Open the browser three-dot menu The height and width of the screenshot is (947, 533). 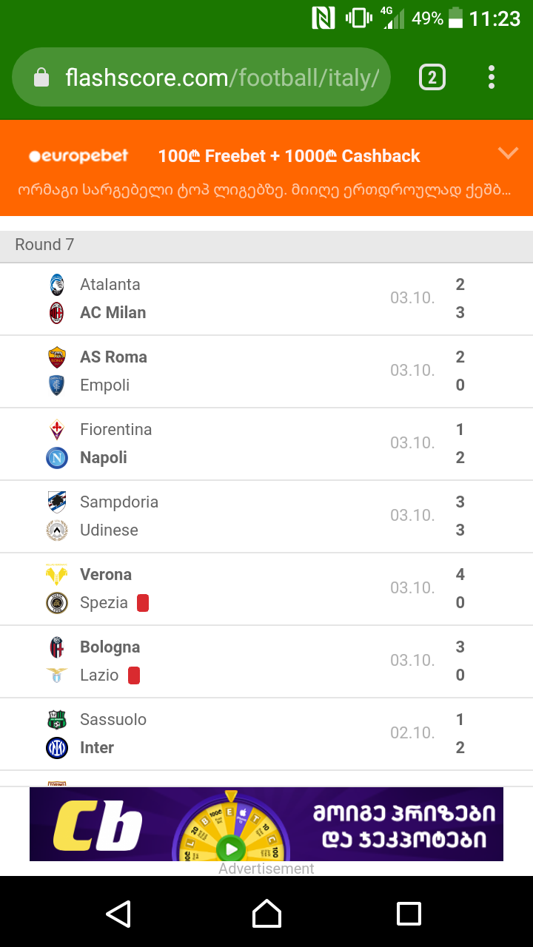(x=492, y=77)
